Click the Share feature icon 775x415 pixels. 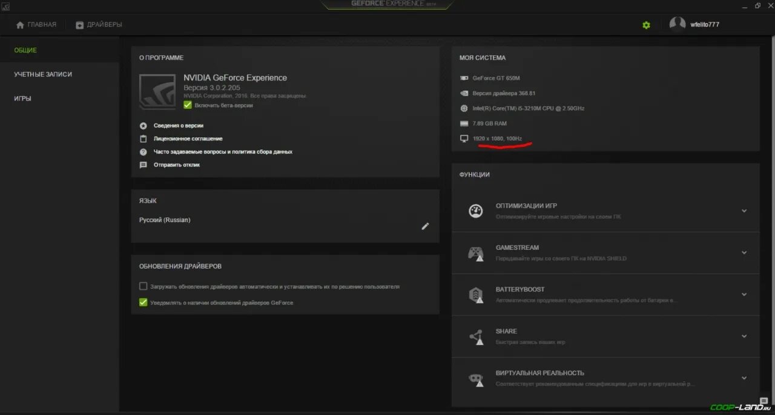476,336
